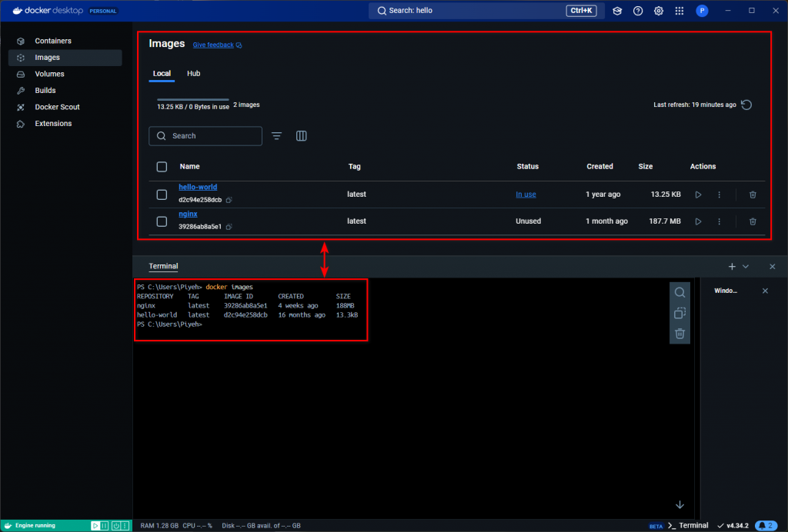The width and height of the screenshot is (788, 532).
Task: Open the Give feedback link
Action: tap(217, 45)
